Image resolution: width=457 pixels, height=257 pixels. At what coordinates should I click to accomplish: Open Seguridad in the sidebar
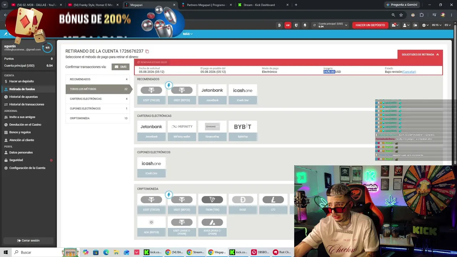[x=16, y=160]
